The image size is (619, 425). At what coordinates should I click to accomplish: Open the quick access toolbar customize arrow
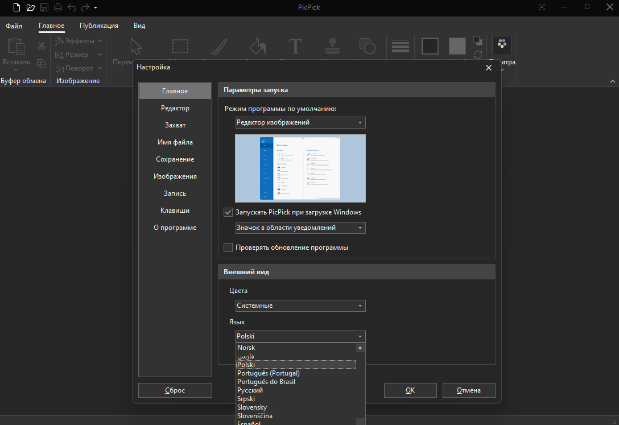click(x=96, y=7)
